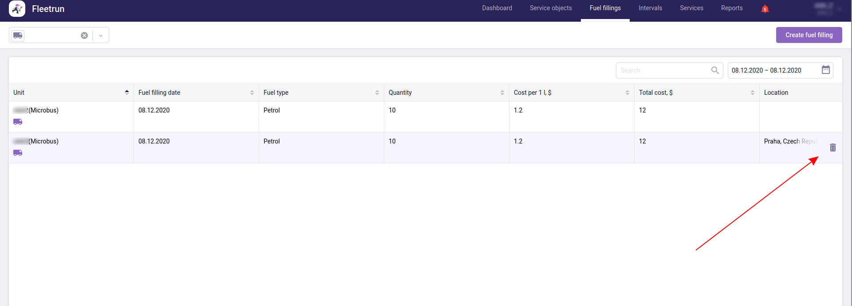This screenshot has width=852, height=306.
Task: Click the truck icon in second row
Action: click(18, 153)
